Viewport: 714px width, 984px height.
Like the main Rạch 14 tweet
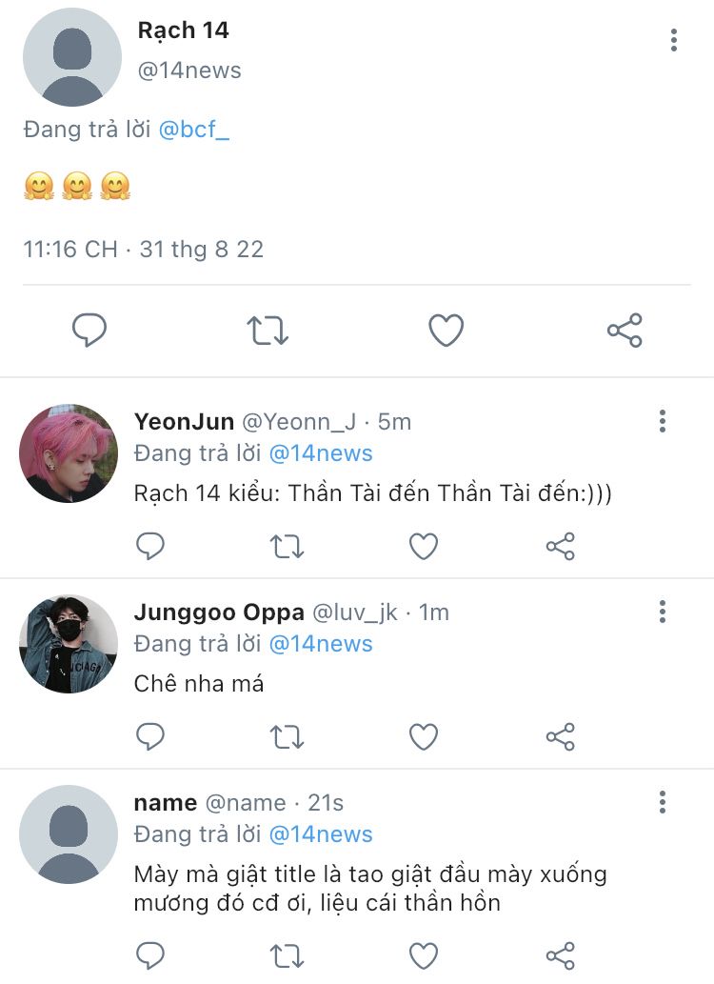(x=446, y=331)
